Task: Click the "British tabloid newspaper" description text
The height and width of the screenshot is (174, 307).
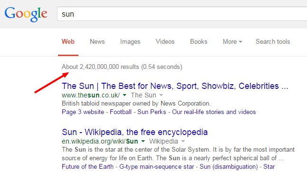Action: 136,104
